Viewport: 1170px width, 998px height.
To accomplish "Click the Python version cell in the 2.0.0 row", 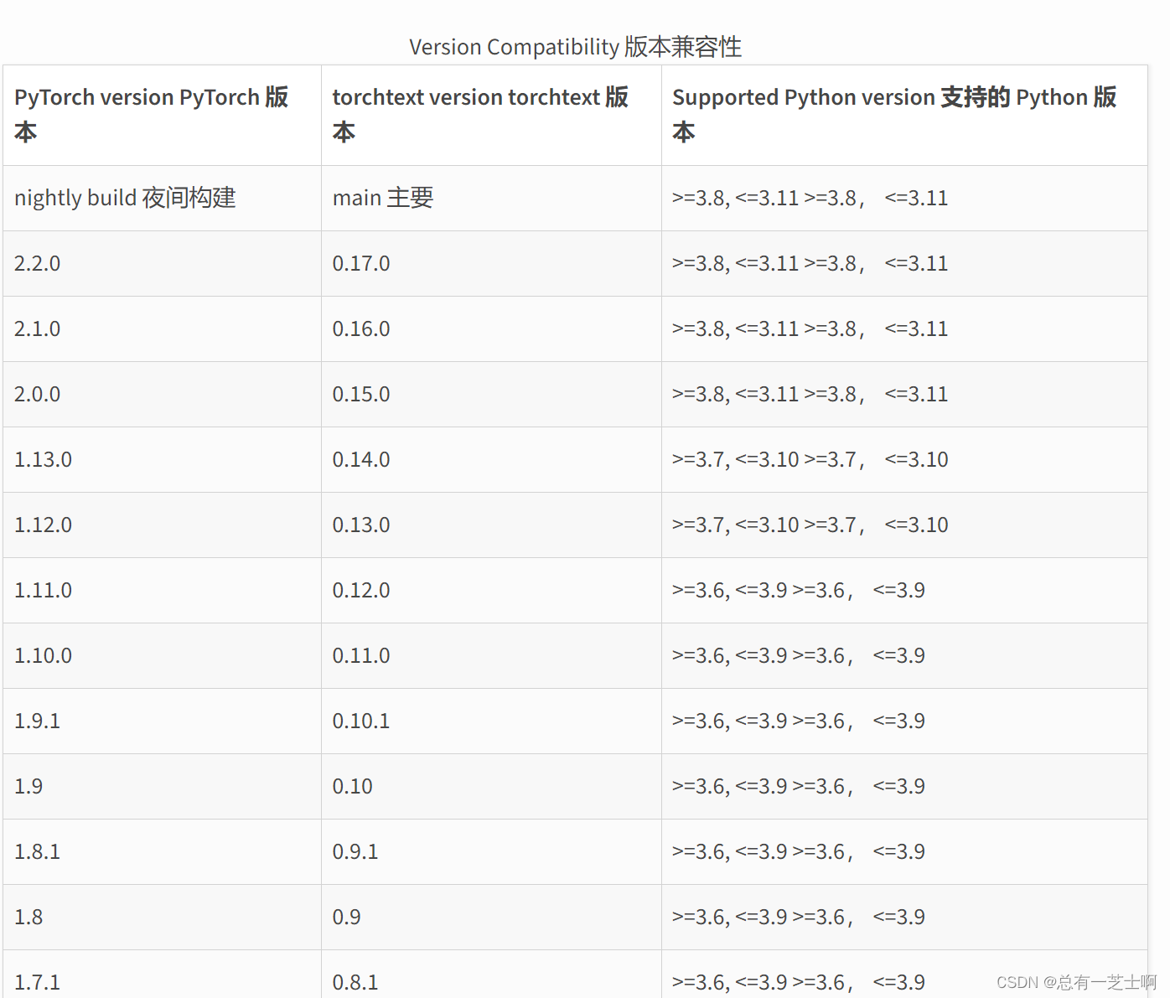I will pos(904,395).
